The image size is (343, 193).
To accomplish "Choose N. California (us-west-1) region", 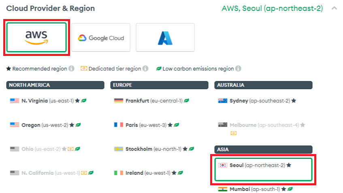I will pos(51,173).
